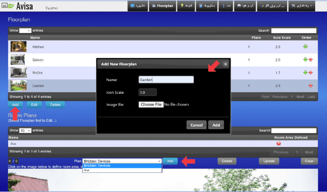
Task: Move RoOm floorplan down with green arrow
Action: [x=305, y=72]
